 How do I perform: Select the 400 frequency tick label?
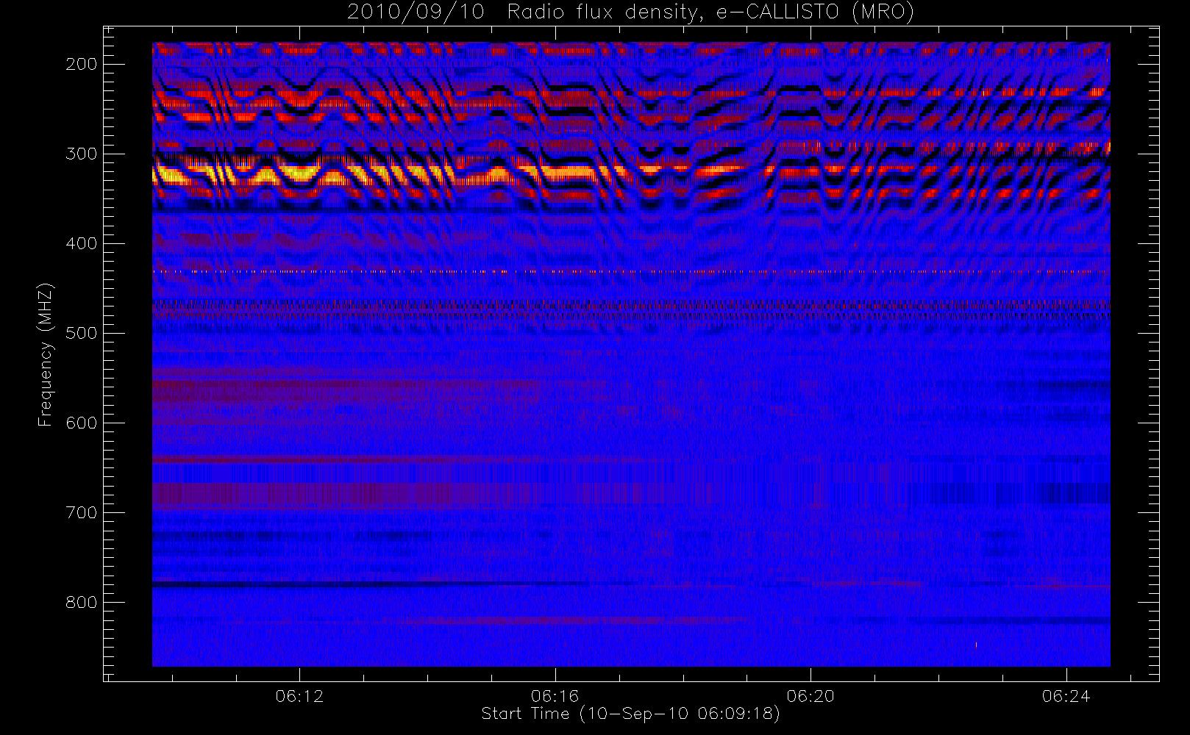(x=82, y=243)
